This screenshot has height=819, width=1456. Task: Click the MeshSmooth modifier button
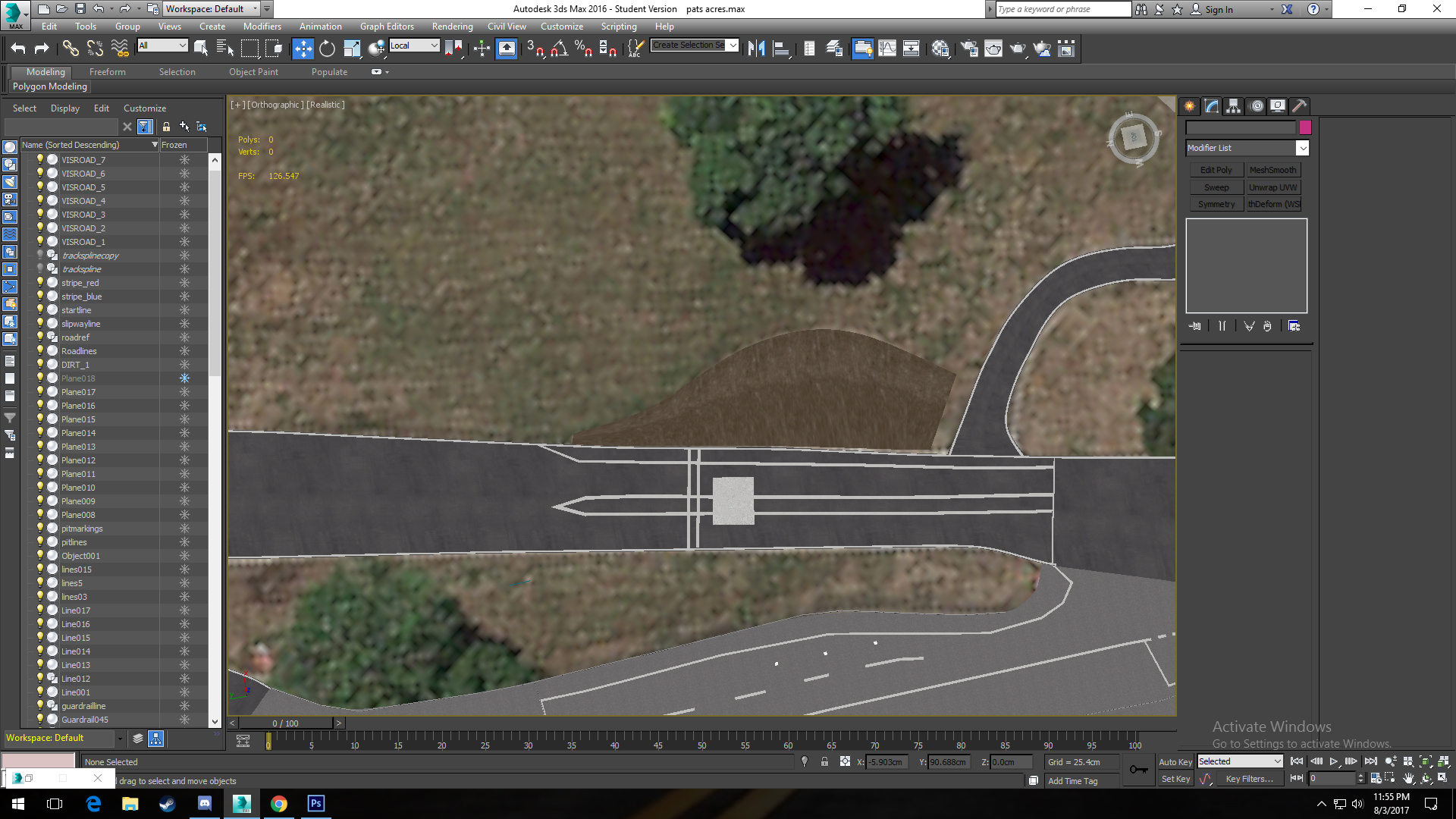pos(1272,170)
